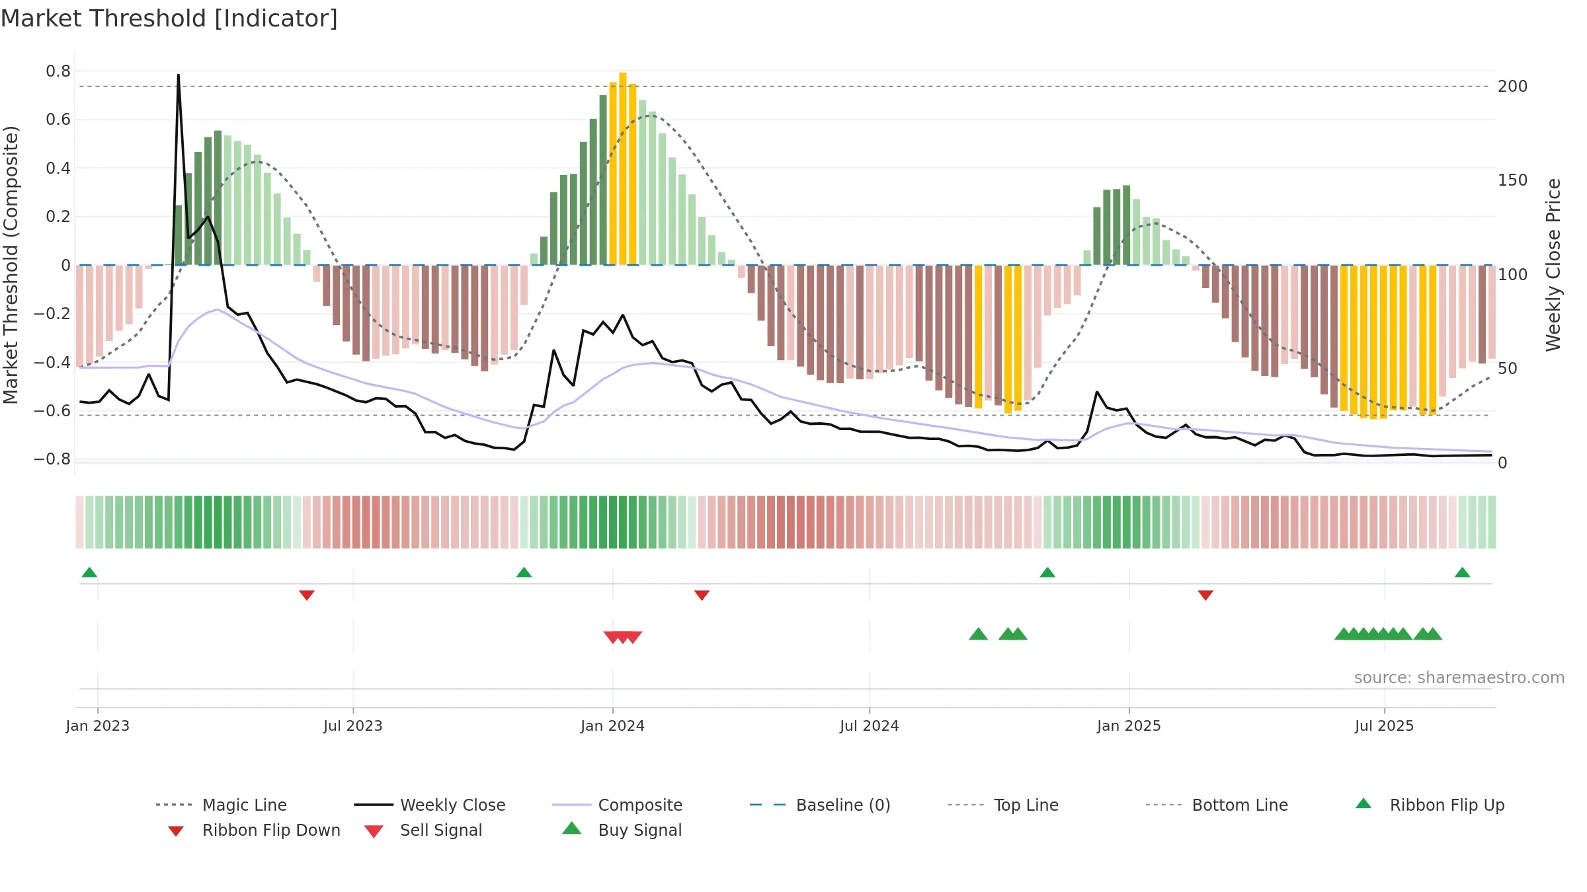Click the tallest yellow bar at the January 2024 peak
This screenshot has width=1587, height=892.
(623, 168)
